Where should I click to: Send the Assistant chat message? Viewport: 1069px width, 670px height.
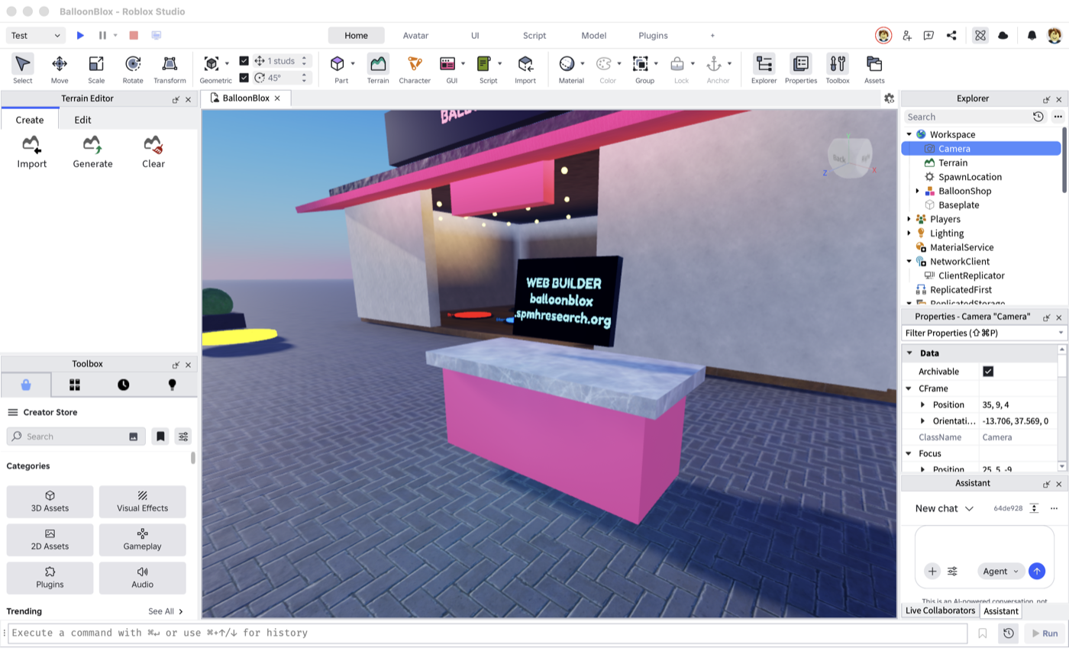[x=1036, y=572]
